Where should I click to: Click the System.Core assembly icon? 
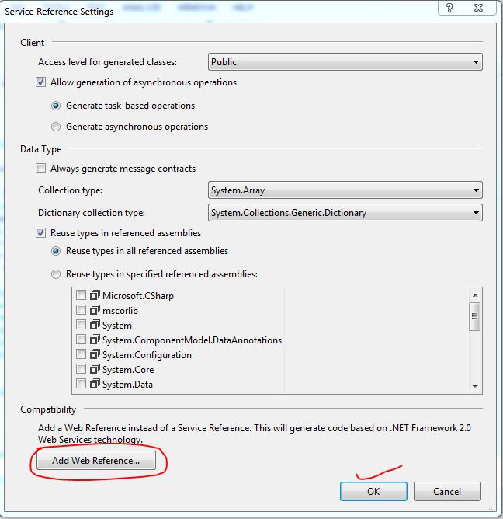pyautogui.click(x=95, y=369)
